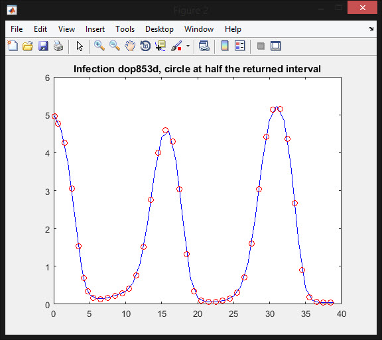This screenshot has height=340, width=382.
Task: Save the figure with floppy disk icon
Action: point(43,46)
